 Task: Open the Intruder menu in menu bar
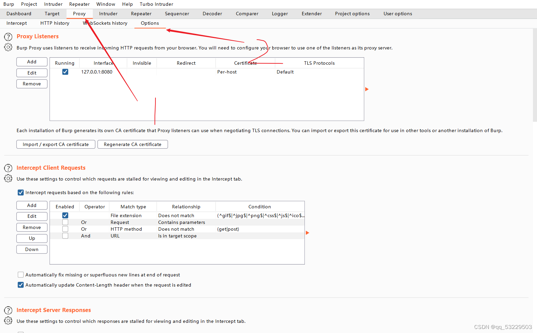[53, 4]
